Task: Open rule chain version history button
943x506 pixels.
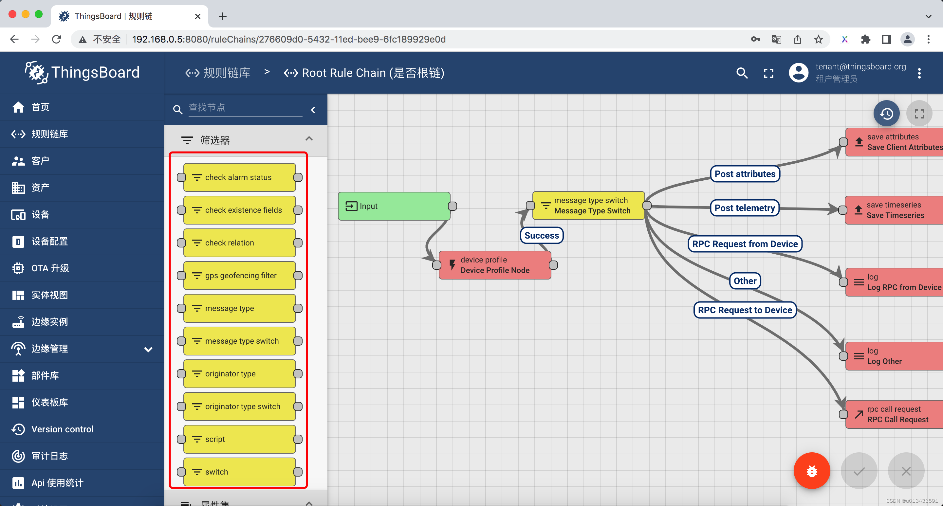Action: 886,114
